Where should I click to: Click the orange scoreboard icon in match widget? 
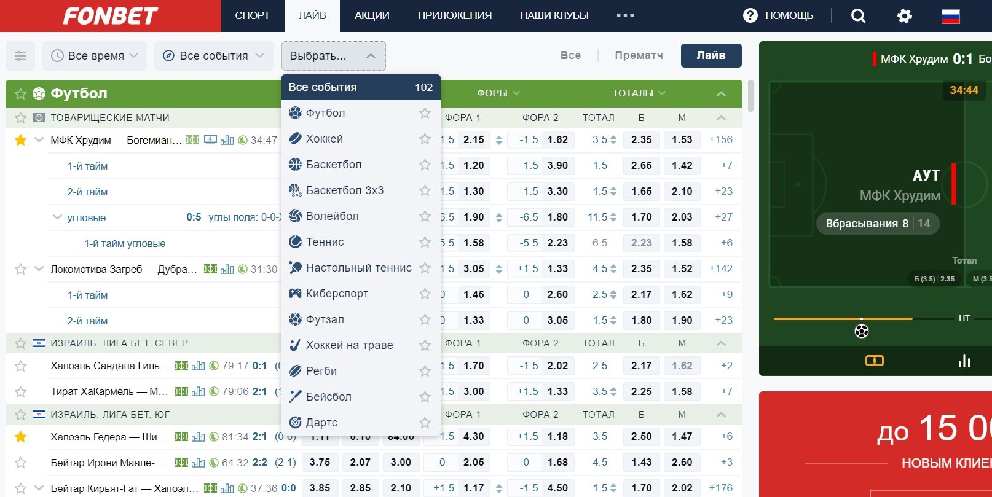874,361
